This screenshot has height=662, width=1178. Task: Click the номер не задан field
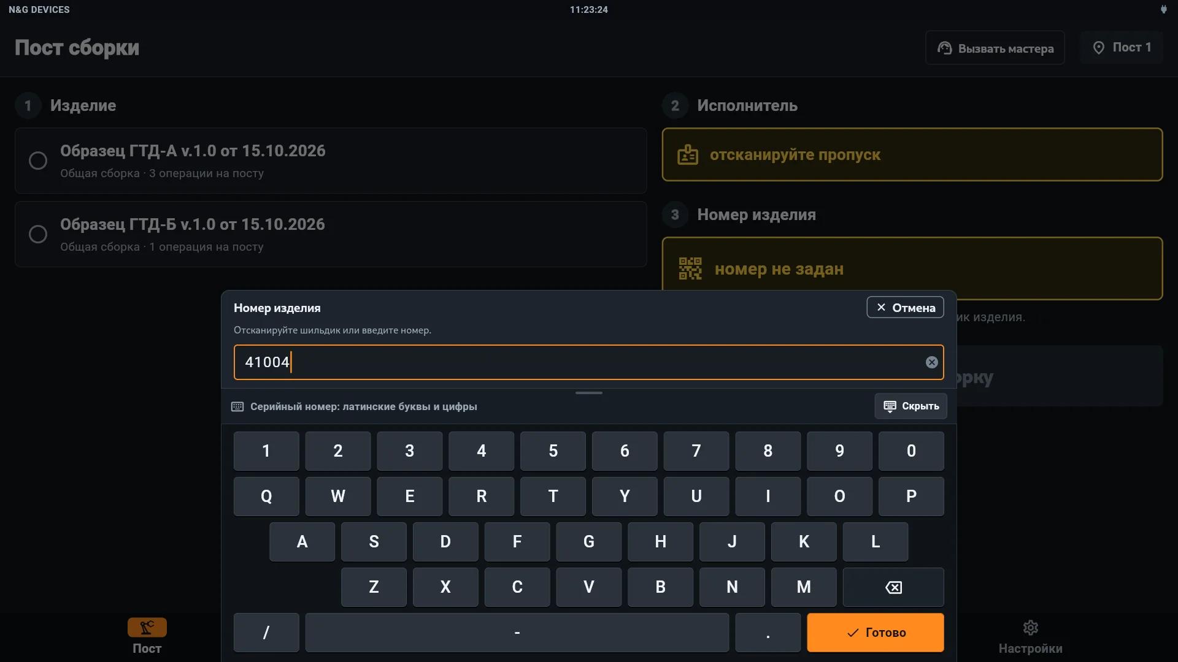click(912, 268)
